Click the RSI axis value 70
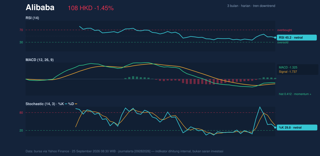Image resolution: width=320 pixels, height=156 pixels. (x=21, y=30)
